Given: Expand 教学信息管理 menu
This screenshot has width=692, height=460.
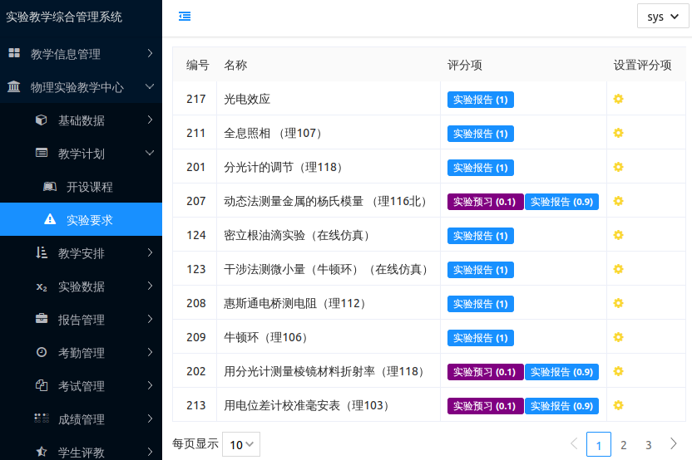Looking at the screenshot, I should point(81,54).
